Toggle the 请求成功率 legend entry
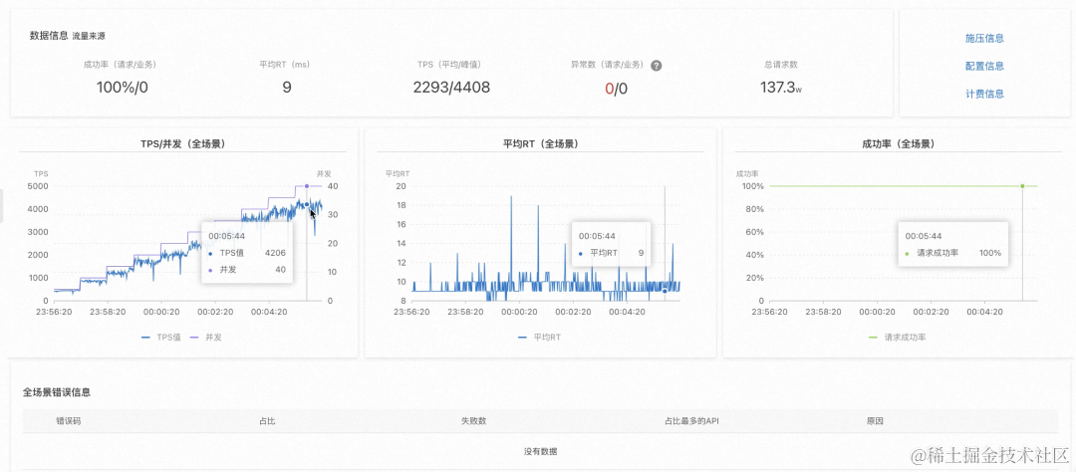Viewport: 1076px width, 472px height. pos(900,338)
